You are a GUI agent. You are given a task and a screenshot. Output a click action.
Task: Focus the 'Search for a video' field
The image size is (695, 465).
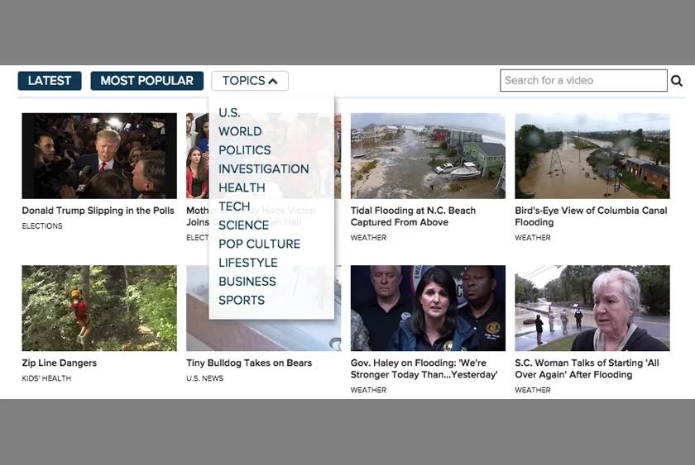[584, 80]
